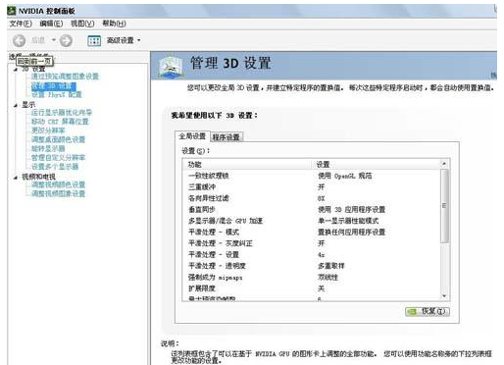This screenshot has width=504, height=365.
Task: Open 调整视频图像设置 page
Action: (x=58, y=193)
